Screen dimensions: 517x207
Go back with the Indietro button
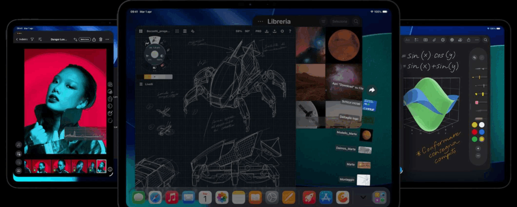point(21,39)
